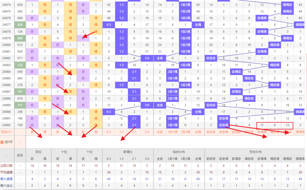
Task: Toggle 0:3 in the 预选行1 row
Action: (x=109, y=132)
